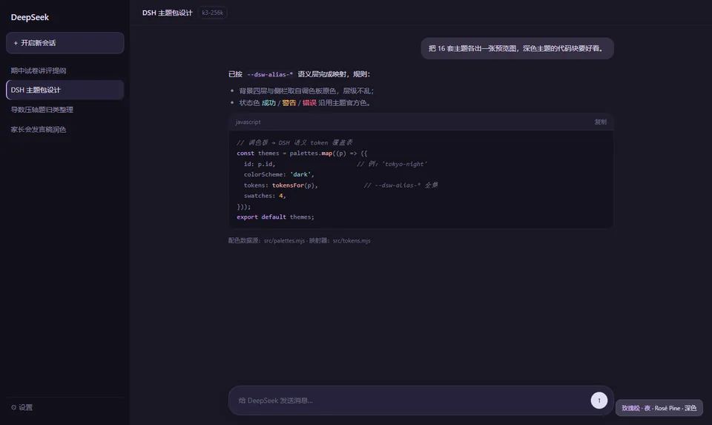Click the 'tokyo-night' example comment

point(392,164)
